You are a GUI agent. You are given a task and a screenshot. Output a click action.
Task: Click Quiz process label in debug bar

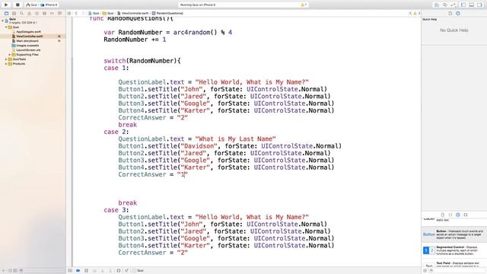[138, 271]
